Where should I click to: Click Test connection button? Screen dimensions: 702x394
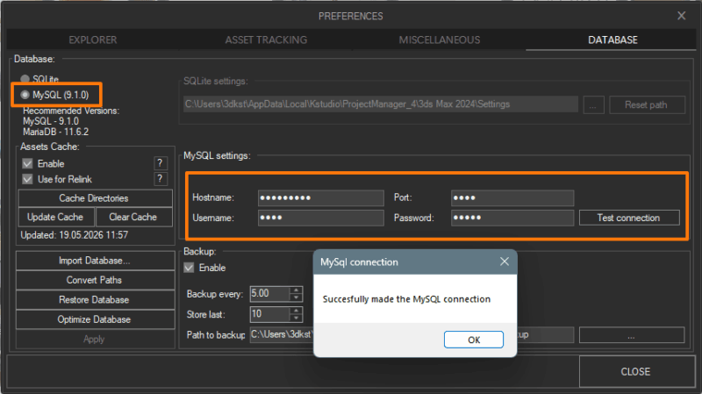tap(629, 218)
